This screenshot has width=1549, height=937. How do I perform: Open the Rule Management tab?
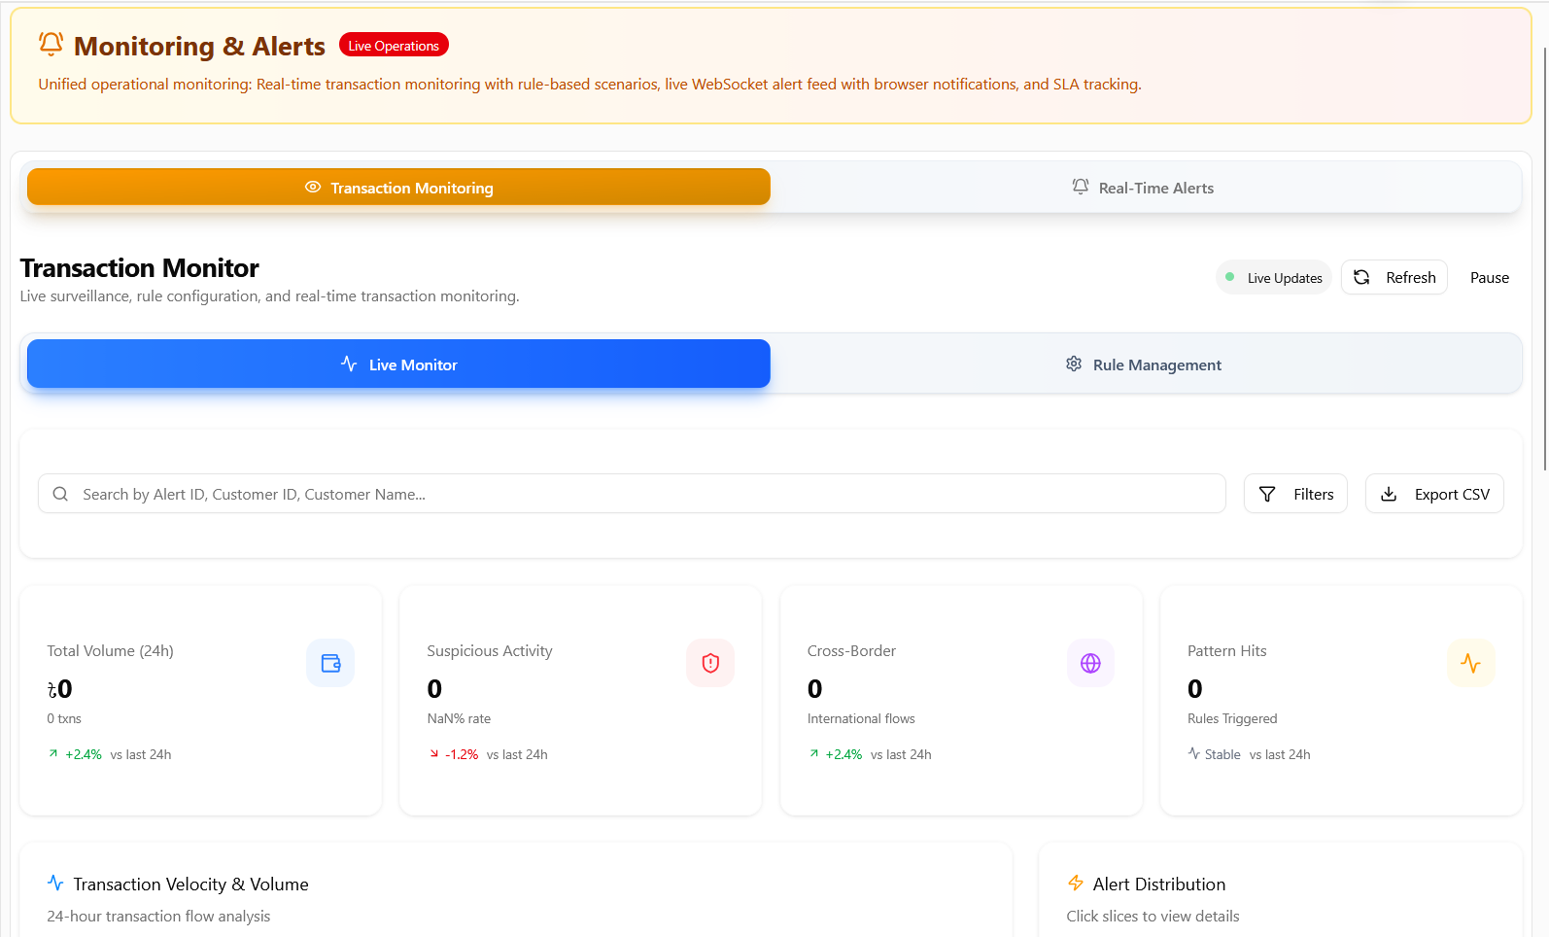pyautogui.click(x=1144, y=364)
